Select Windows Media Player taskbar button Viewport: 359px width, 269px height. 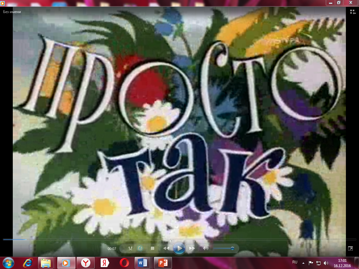tap(66, 263)
